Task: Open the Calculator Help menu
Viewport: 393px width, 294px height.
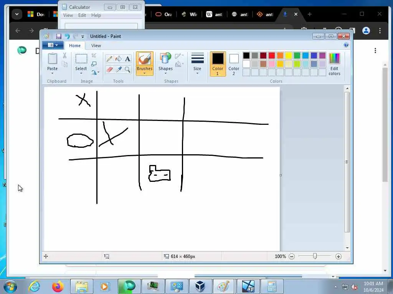Action: click(96, 15)
